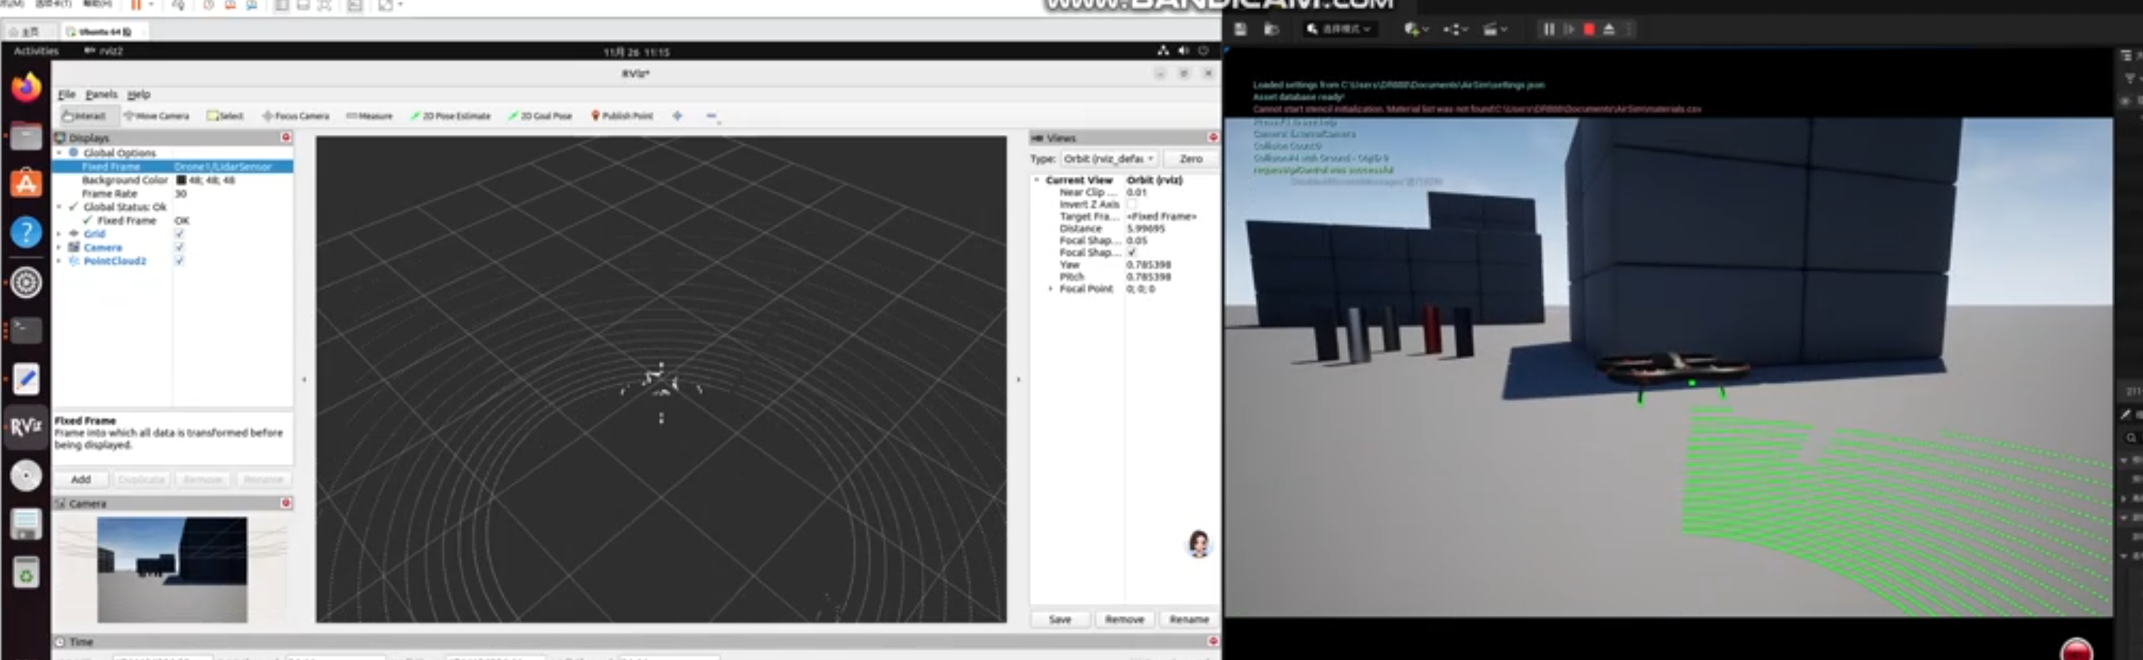The width and height of the screenshot is (2143, 660).
Task: Toggle the Invert Z Axis checkbox
Action: click(1131, 204)
